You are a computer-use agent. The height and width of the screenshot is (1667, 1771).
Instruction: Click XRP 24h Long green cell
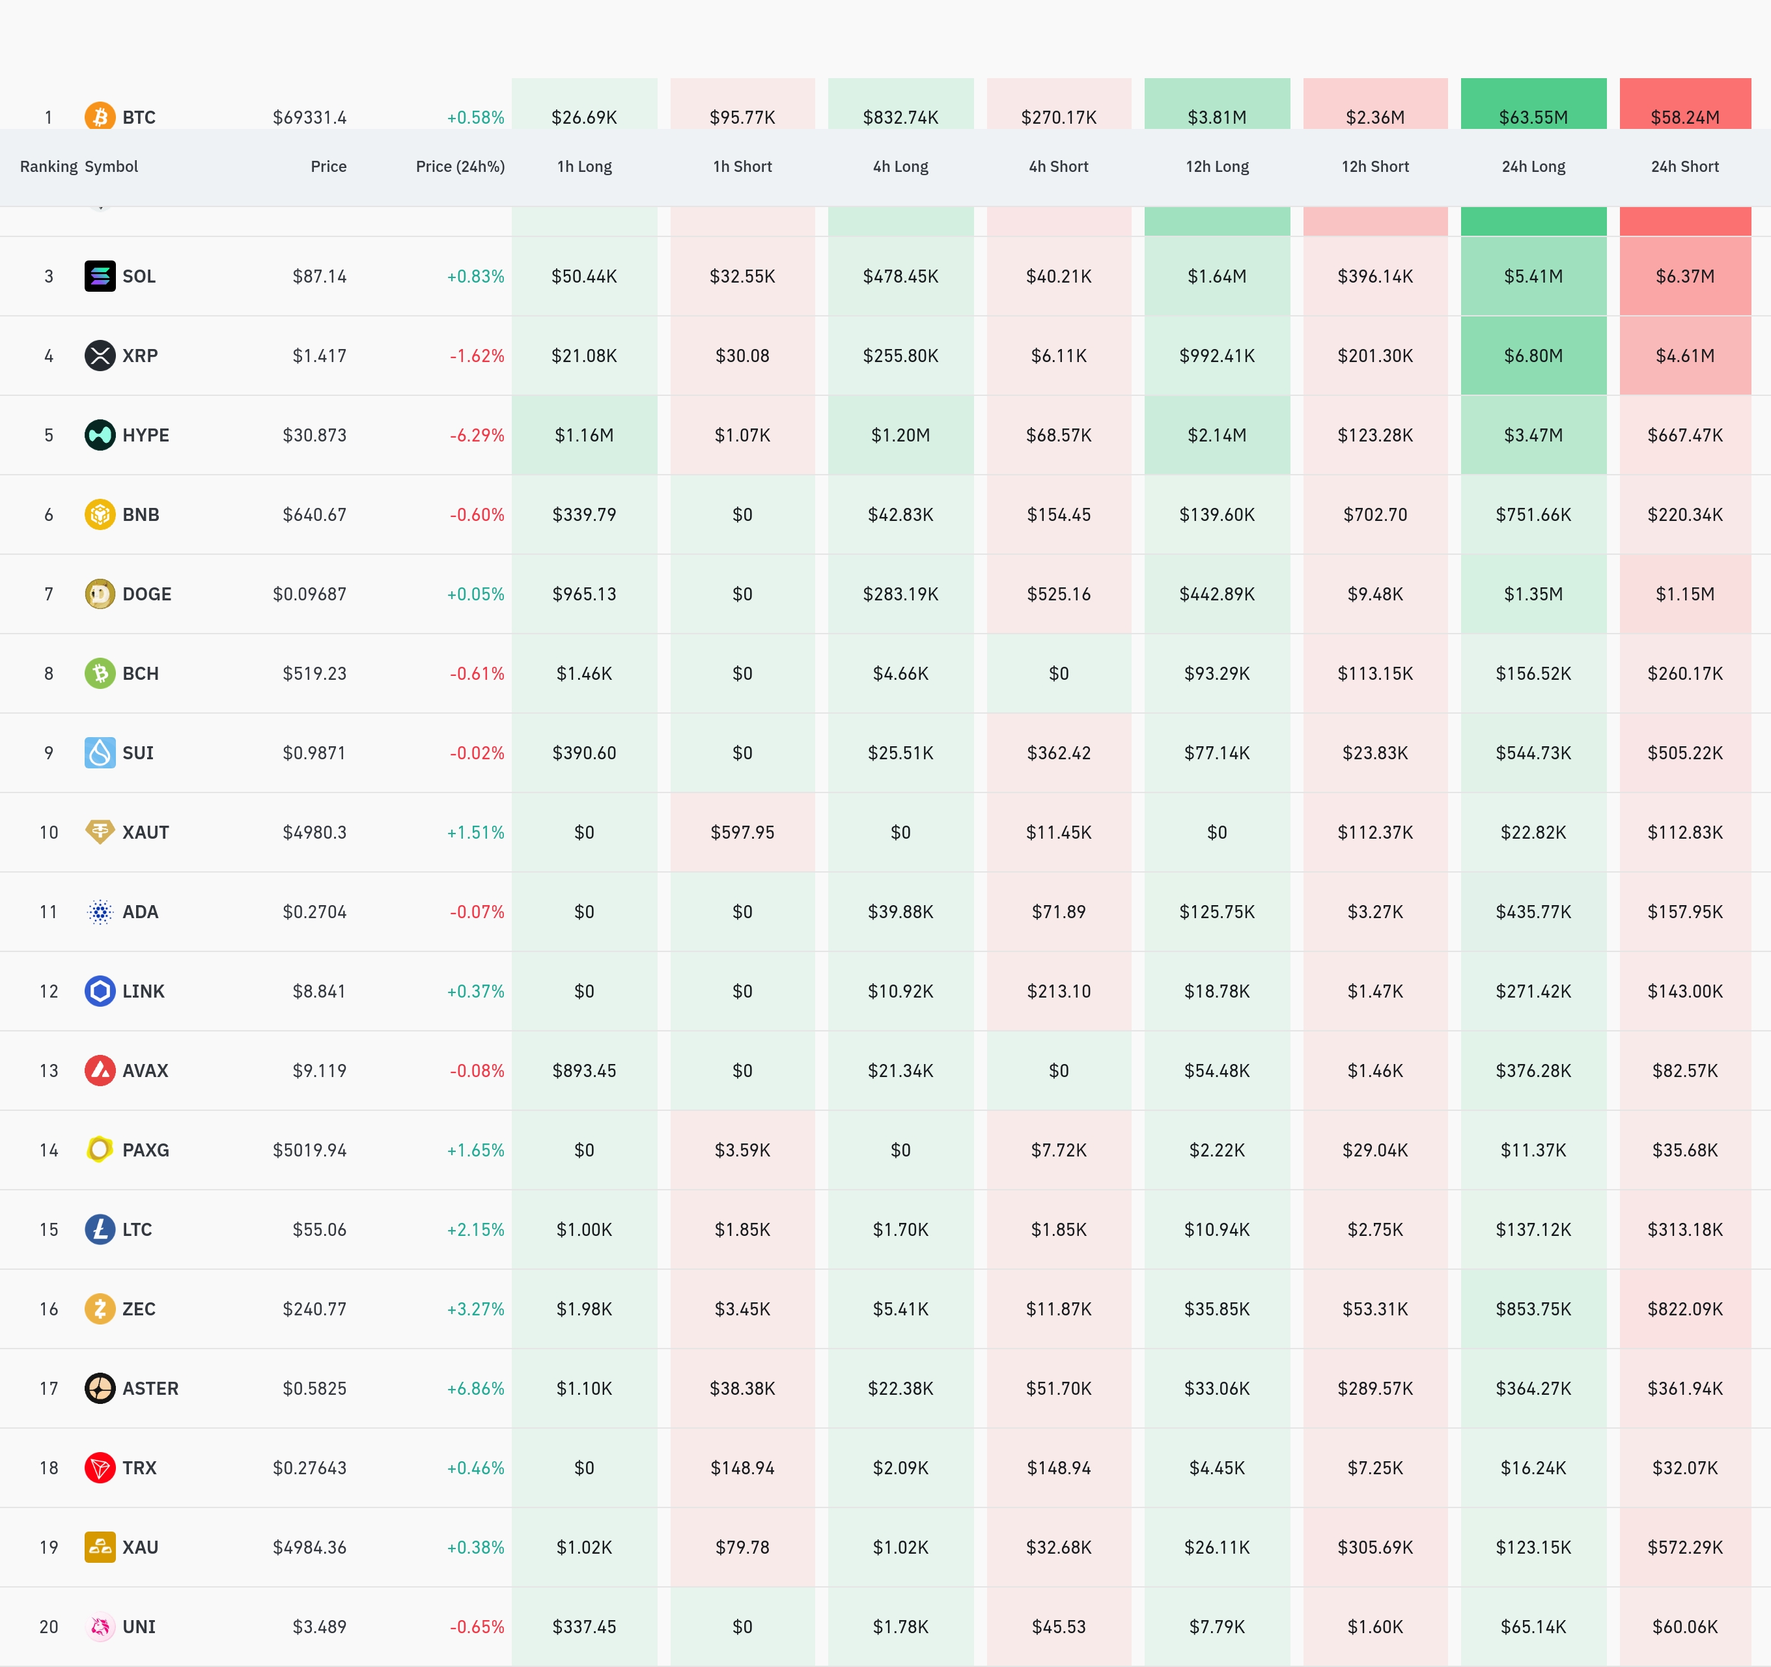(1533, 356)
